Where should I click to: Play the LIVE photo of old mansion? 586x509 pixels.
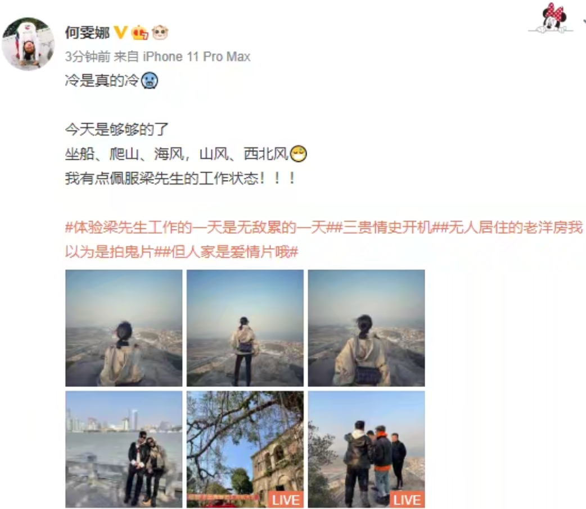245,449
